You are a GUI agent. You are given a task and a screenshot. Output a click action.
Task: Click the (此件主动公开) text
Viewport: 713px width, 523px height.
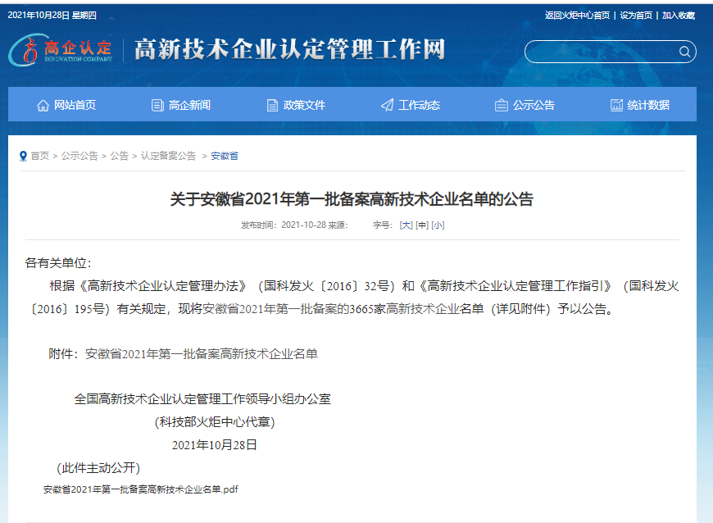(x=98, y=467)
